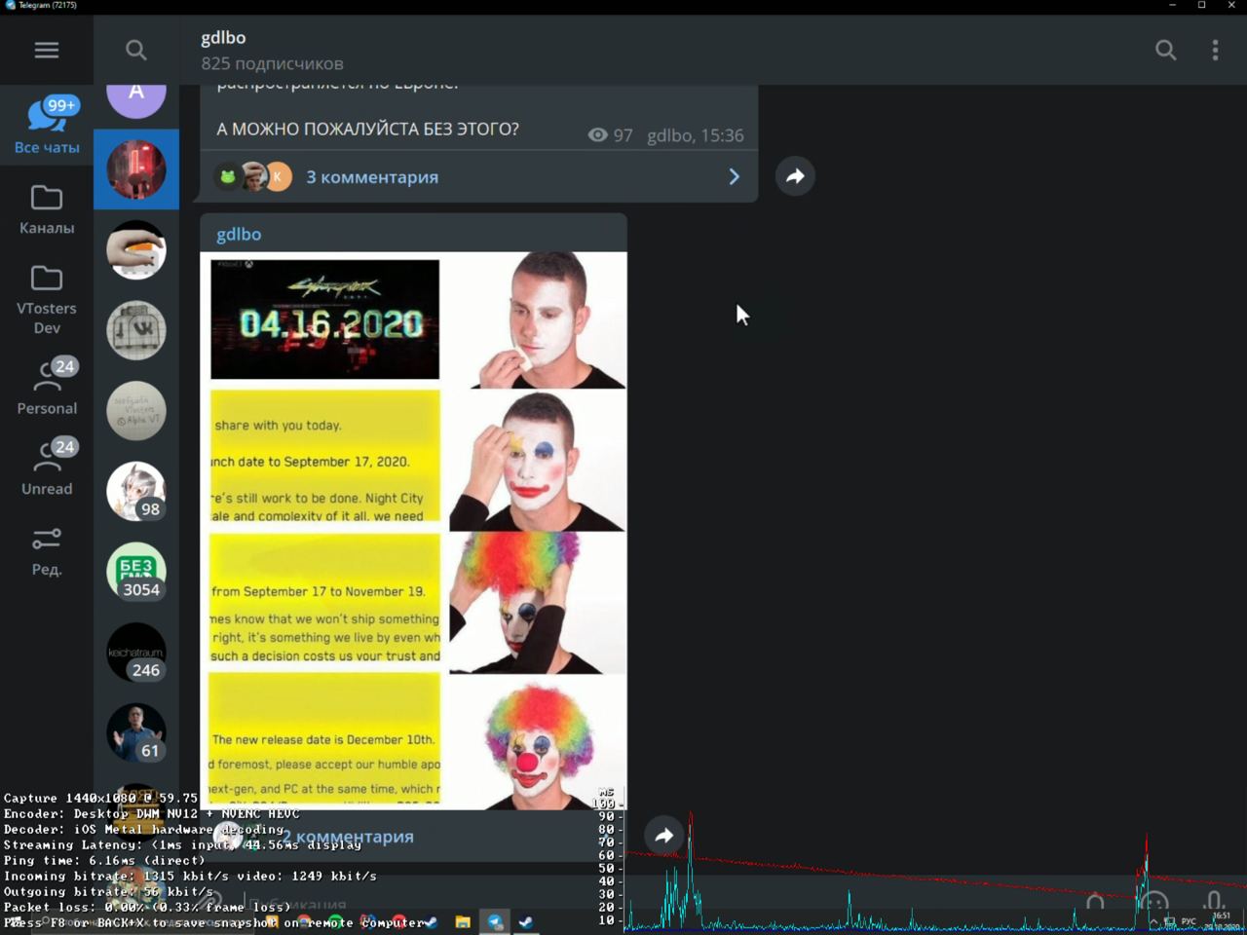The width and height of the screenshot is (1247, 935).
Task: Switch to the Каналы folder
Action: 47,208
